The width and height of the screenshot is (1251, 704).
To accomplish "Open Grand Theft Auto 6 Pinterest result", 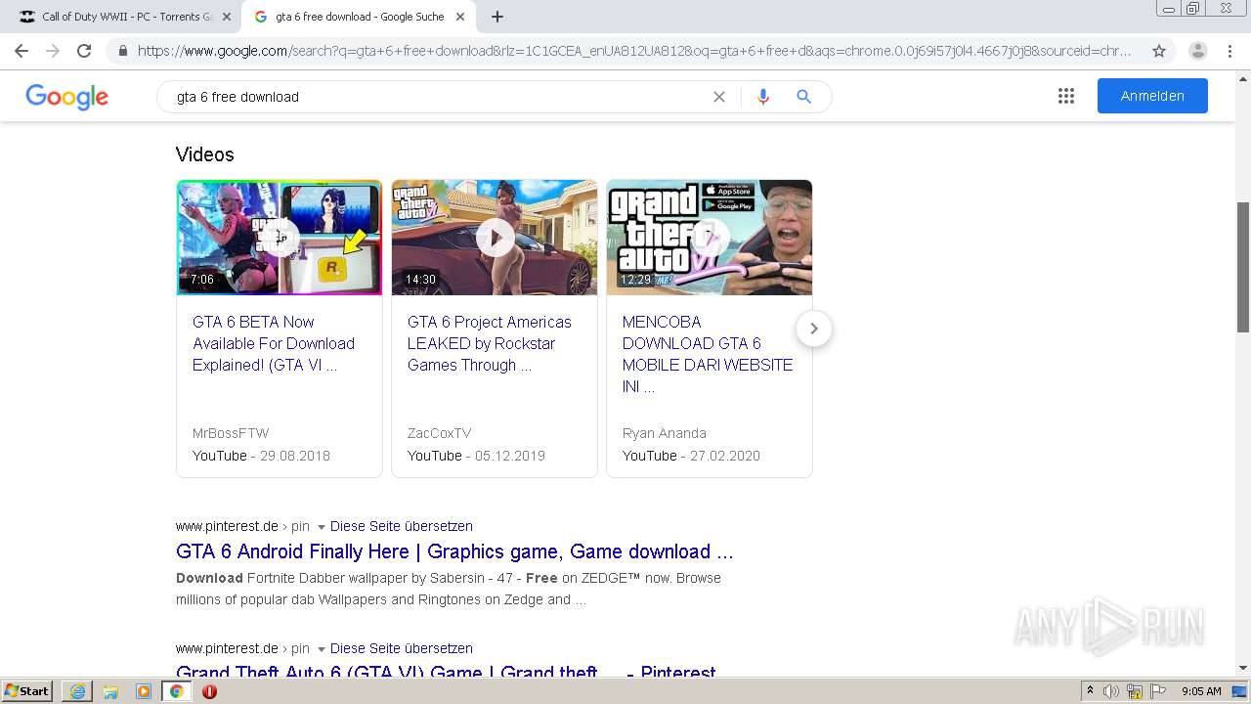I will click(446, 672).
